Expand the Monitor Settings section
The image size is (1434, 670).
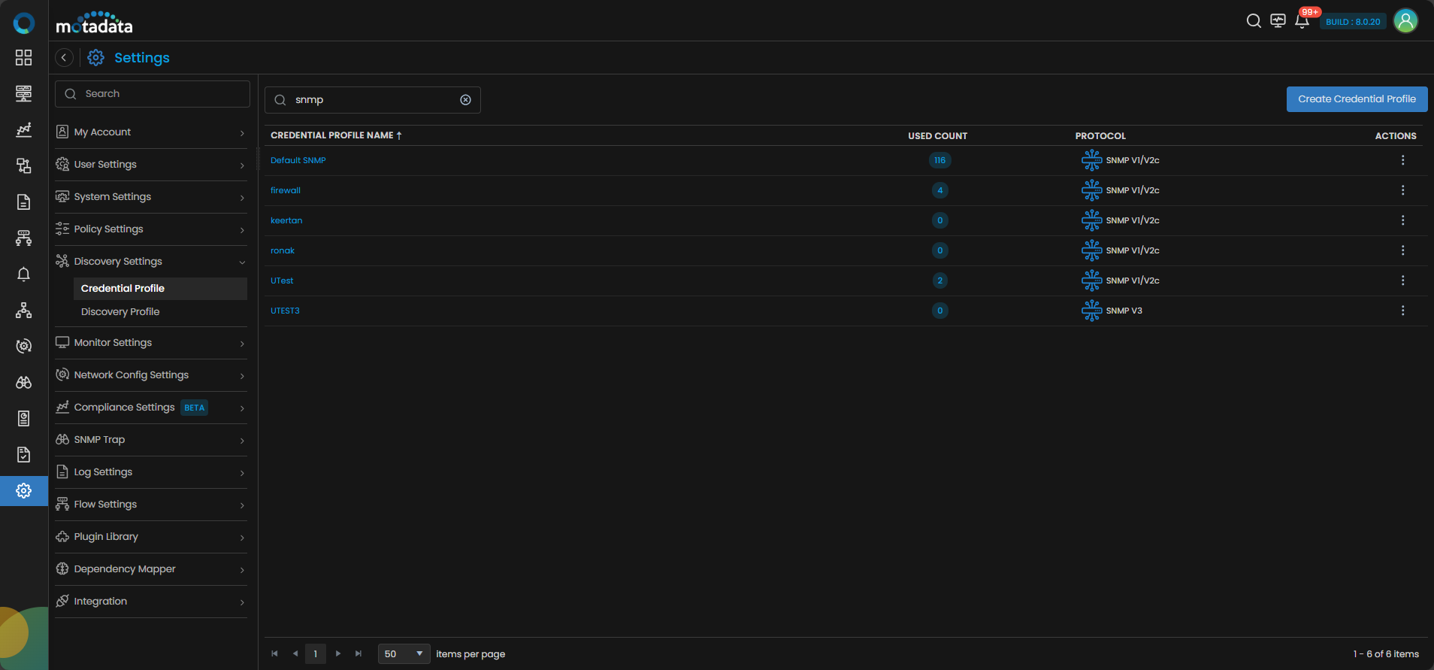[x=151, y=343]
